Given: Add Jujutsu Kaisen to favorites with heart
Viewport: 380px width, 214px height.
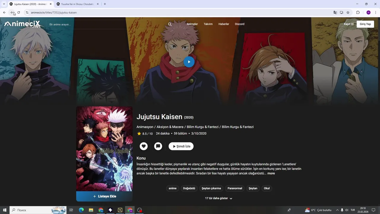Looking at the screenshot, I should tap(144, 146).
